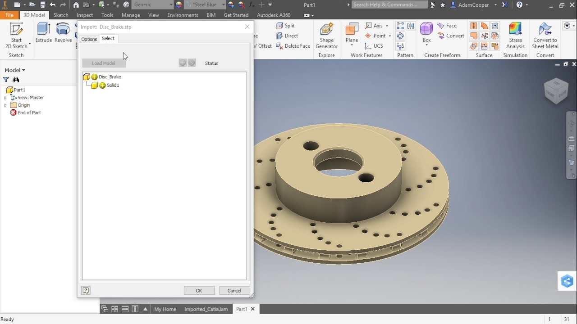Open the File menu
The image size is (577, 324).
pos(9,15)
